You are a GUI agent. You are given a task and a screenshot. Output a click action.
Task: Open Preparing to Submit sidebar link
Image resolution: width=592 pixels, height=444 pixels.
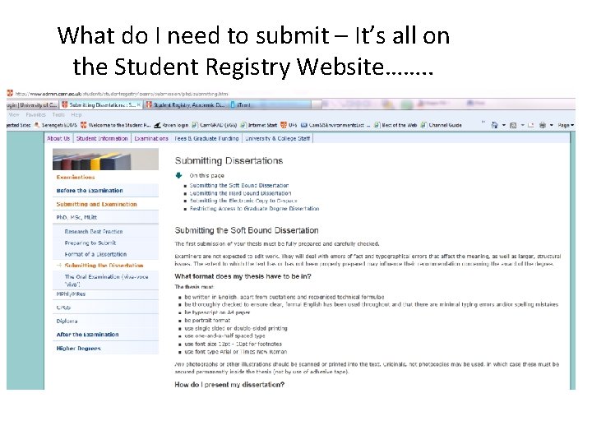(90, 243)
